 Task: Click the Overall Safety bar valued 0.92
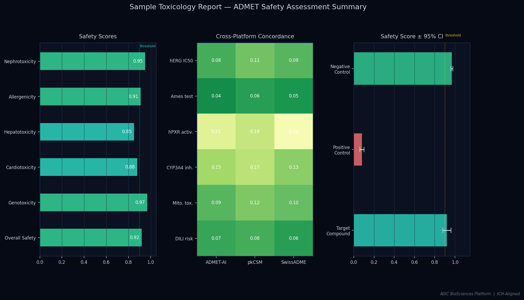point(90,238)
